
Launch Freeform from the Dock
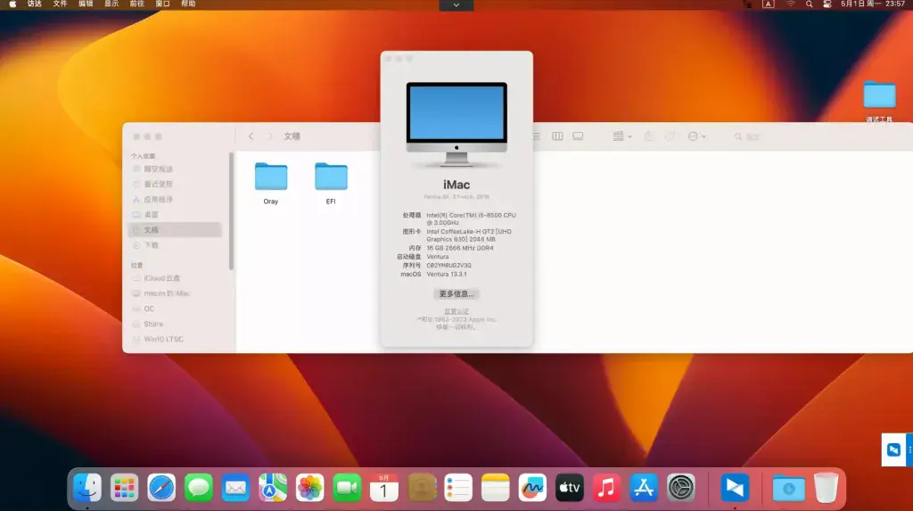[x=532, y=487]
